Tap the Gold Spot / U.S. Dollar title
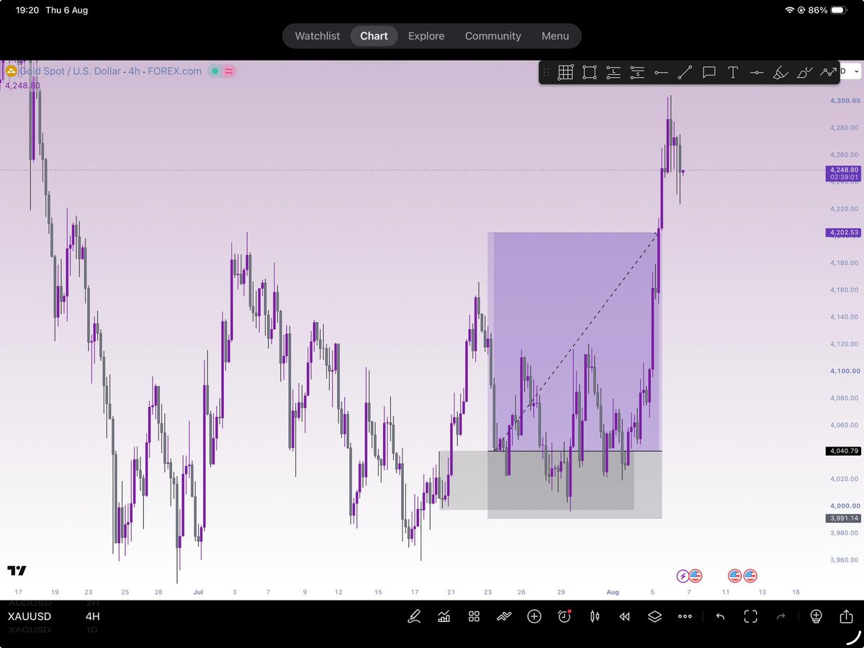This screenshot has width=864, height=648. pyautogui.click(x=70, y=71)
